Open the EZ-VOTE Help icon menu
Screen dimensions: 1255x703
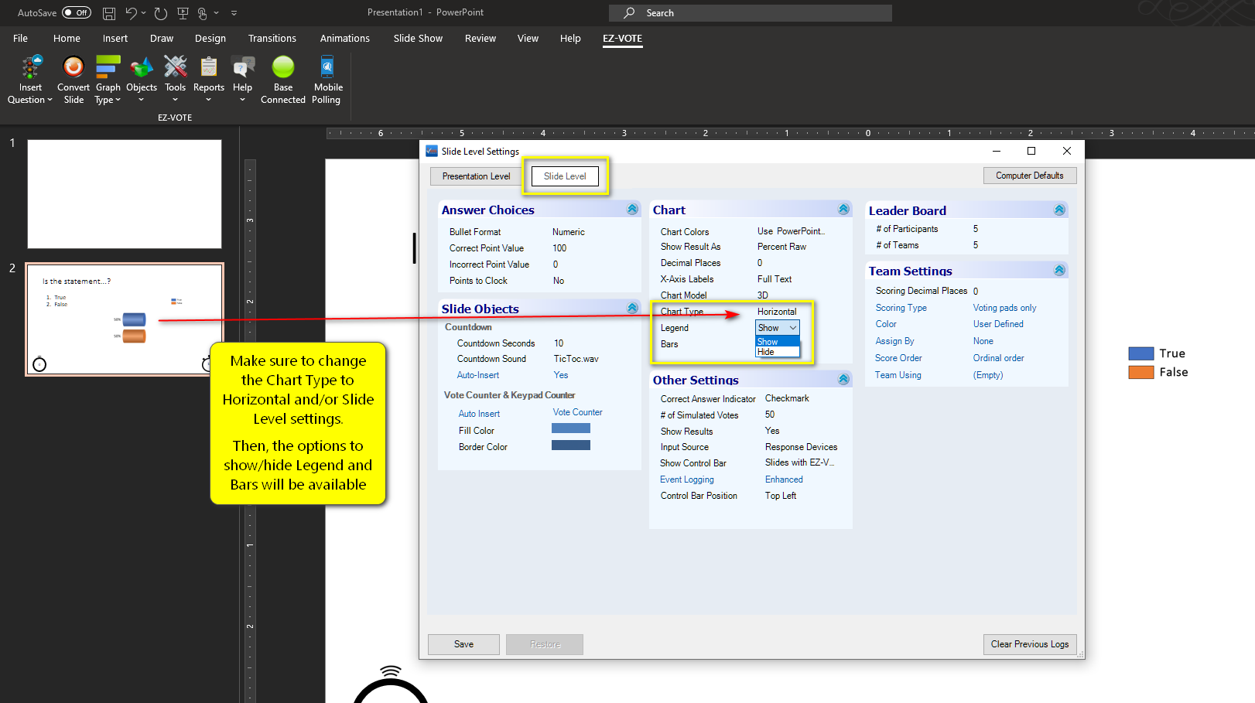pos(243,80)
